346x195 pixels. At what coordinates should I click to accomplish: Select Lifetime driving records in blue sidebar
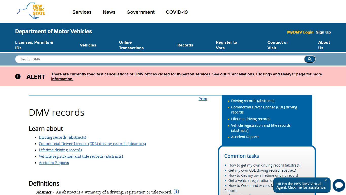tap(251, 119)
